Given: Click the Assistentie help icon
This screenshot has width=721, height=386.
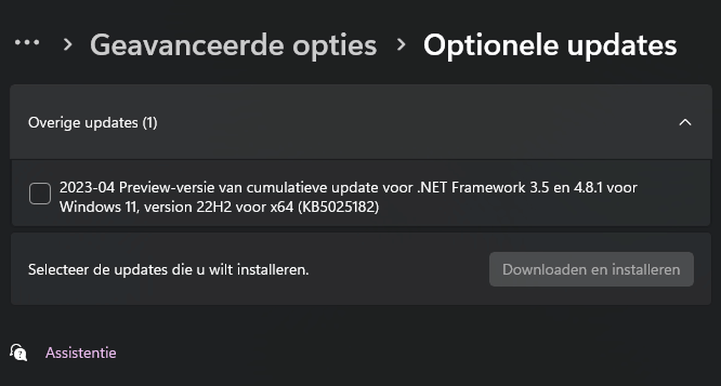Looking at the screenshot, I should point(19,352).
